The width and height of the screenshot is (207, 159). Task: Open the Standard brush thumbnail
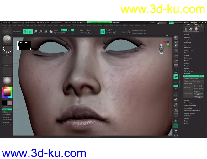point(7,40)
